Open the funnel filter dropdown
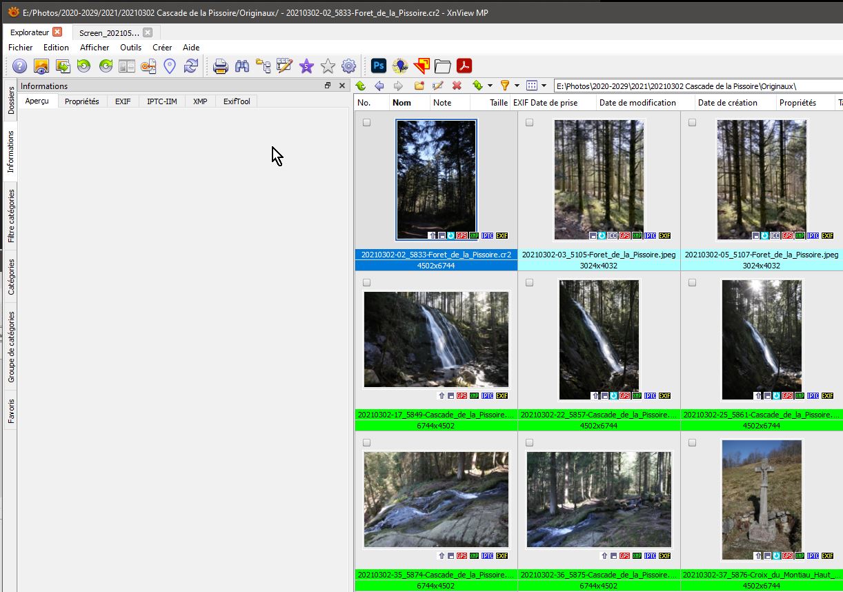 coord(517,86)
